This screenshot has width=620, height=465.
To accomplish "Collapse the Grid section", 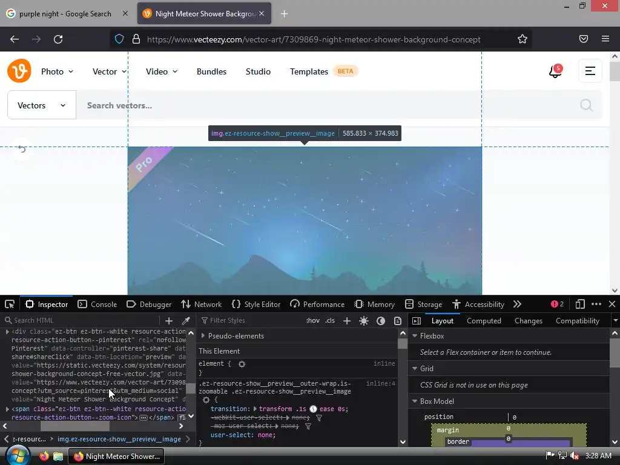I will pos(415,369).
